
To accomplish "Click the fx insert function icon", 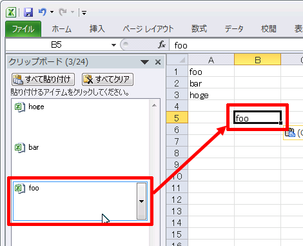I will click(x=162, y=45).
